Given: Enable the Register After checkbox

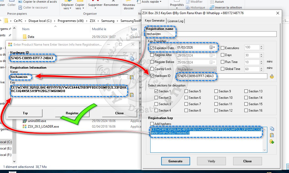Looking at the screenshot, I should [152, 55].
